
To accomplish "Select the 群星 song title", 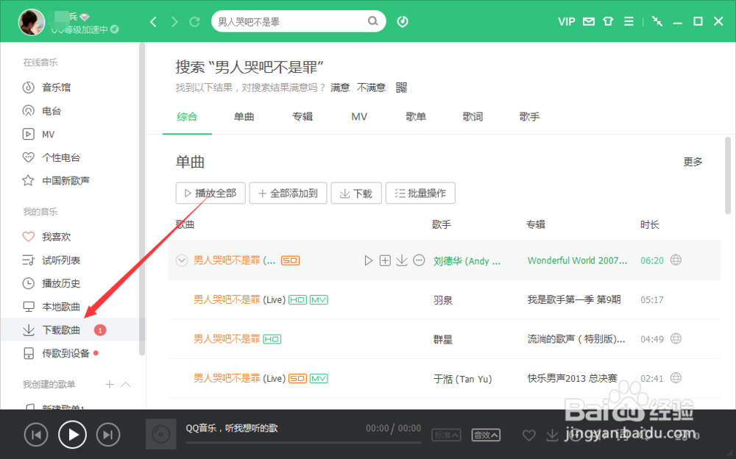I will tap(227, 339).
